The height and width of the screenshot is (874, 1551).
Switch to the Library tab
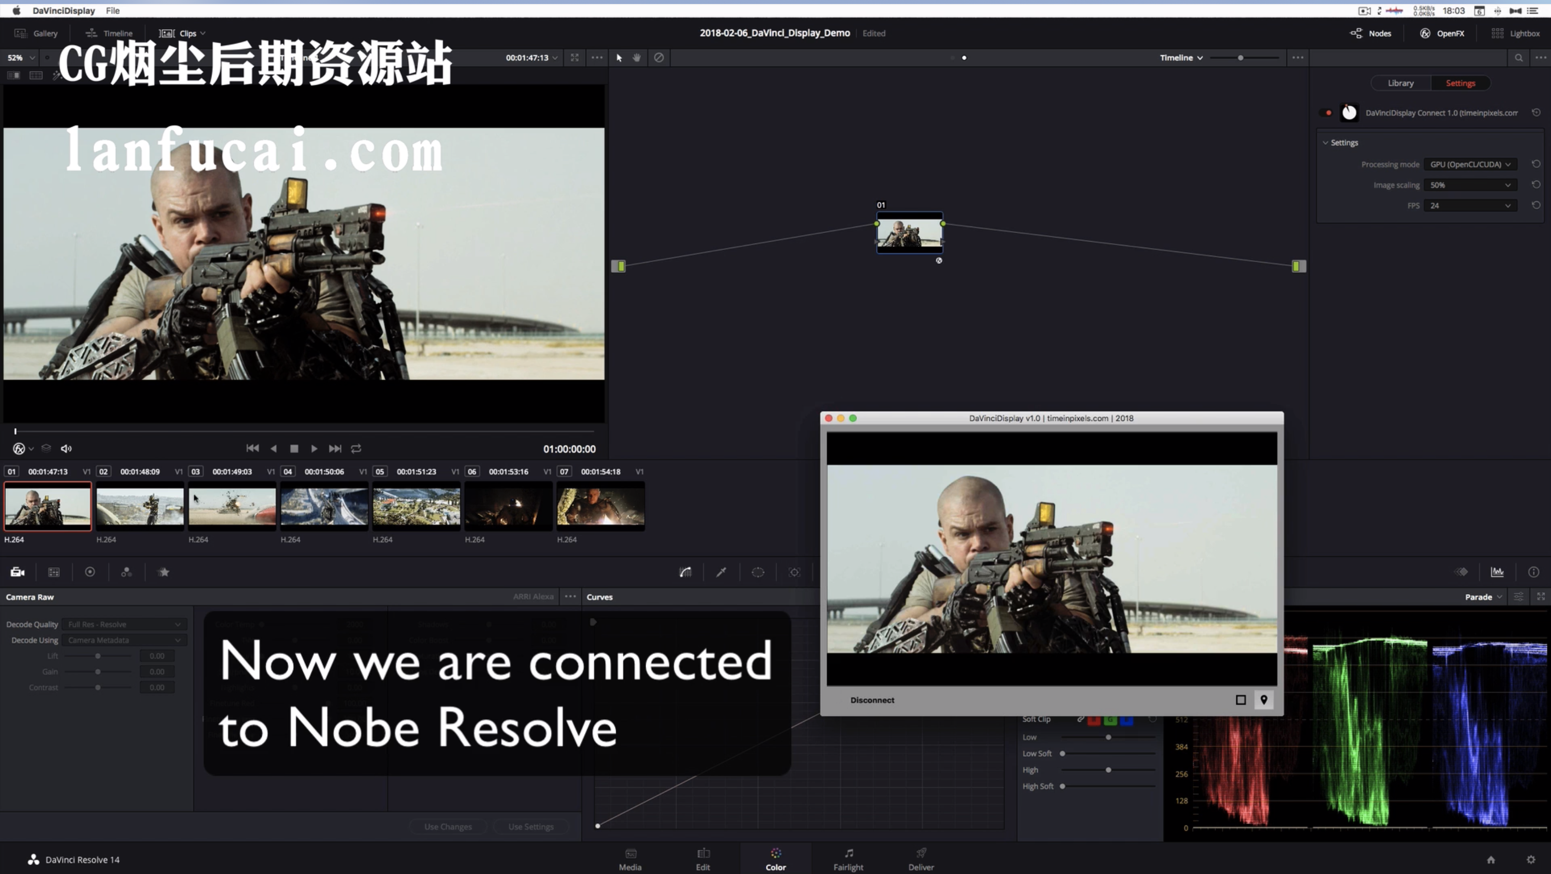[1401, 83]
